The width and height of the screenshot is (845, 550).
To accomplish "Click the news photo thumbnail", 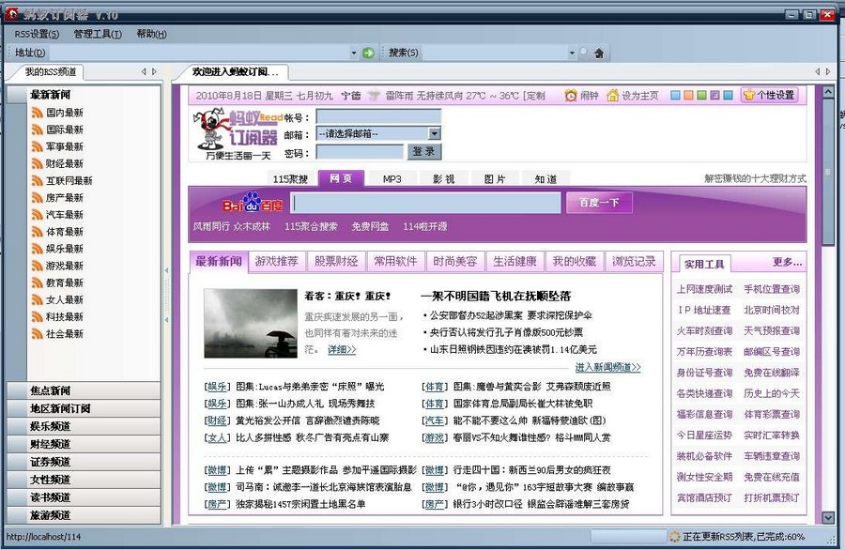I will tap(251, 323).
